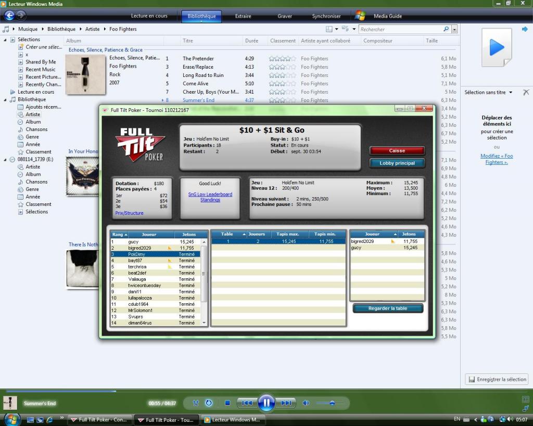Click Regarder la table button
This screenshot has width=533, height=426.
coord(388,308)
